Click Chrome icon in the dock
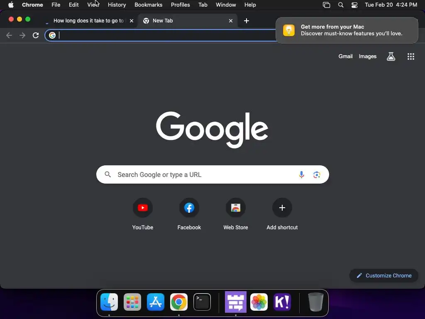Screen dimensions: 425x319 pyautogui.click(x=179, y=302)
